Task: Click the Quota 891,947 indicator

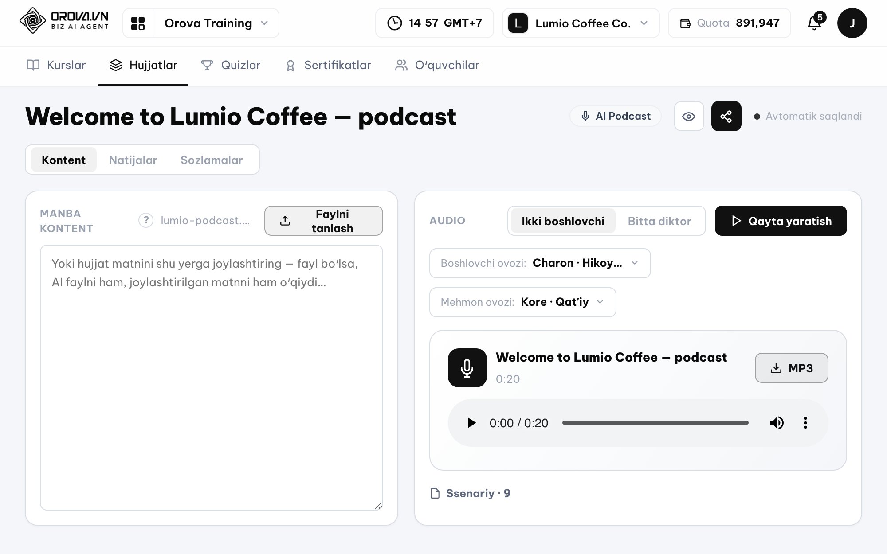Action: click(729, 23)
